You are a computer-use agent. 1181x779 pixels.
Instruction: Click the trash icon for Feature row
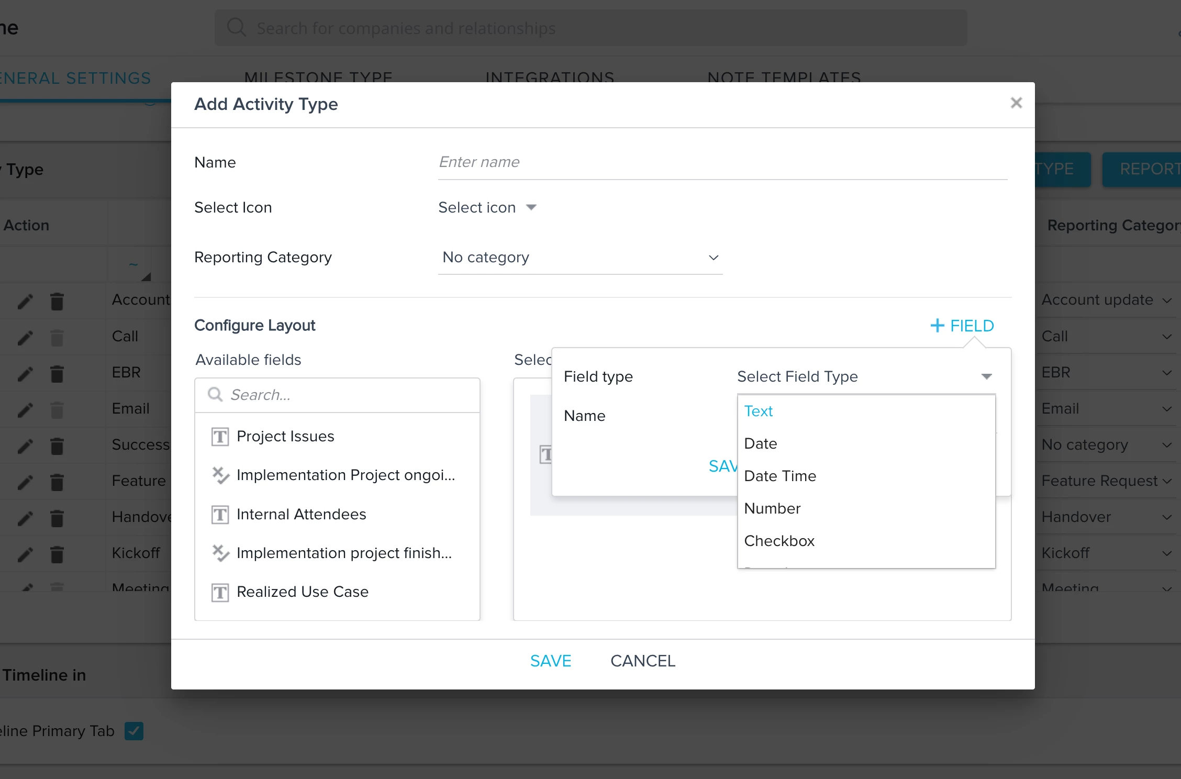(57, 482)
